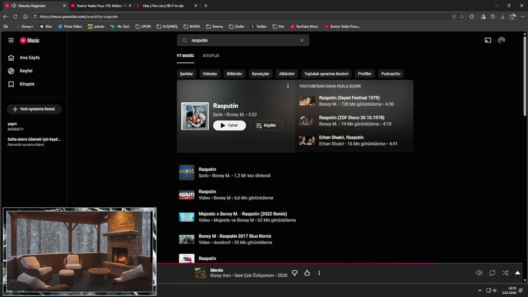Click thumbnail of the 2022 Remix result
This screenshot has height=297, width=528.
pos(186,217)
